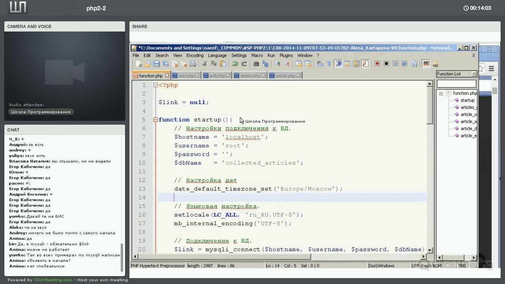The image size is (505, 284).
Task: Toggle Show All Characters pilcrow icon
Action: 329,64
